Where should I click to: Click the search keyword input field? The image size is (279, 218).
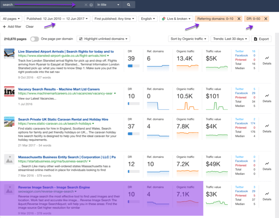coord(41,5)
